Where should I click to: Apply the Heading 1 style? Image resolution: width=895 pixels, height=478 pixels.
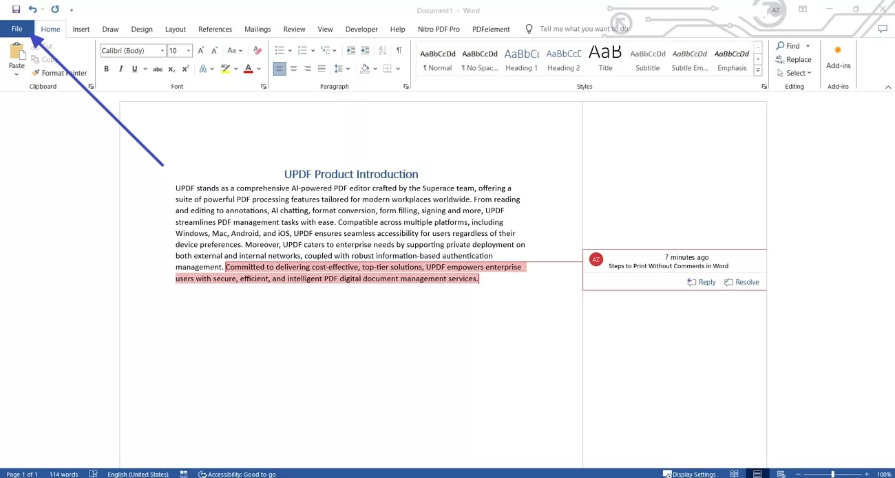pos(521,58)
